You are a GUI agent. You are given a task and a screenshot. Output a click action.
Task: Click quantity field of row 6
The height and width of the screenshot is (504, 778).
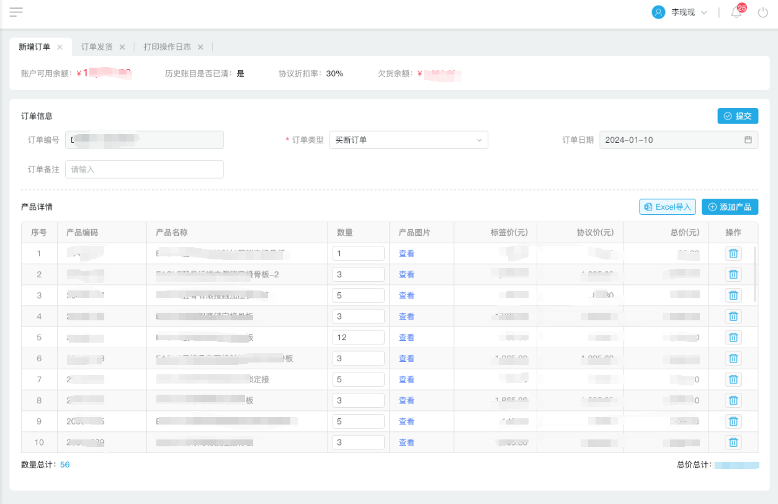click(x=359, y=358)
